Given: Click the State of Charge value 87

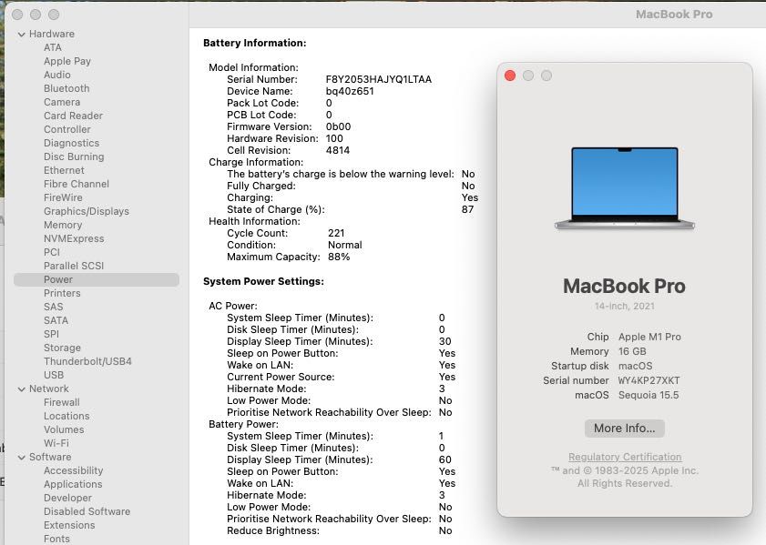Looking at the screenshot, I should 467,210.
